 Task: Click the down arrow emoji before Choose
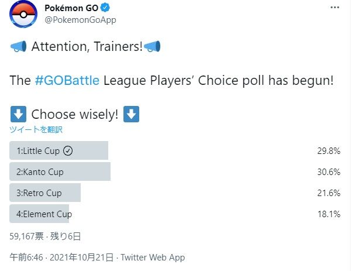18,114
